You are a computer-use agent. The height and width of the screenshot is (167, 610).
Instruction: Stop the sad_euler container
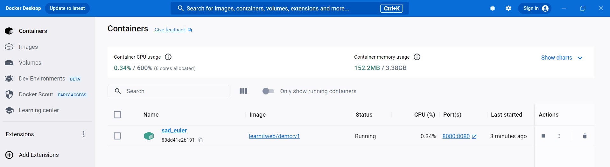(543, 136)
